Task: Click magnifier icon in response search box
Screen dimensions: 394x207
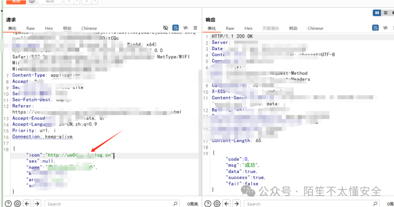Action: [375, 204]
